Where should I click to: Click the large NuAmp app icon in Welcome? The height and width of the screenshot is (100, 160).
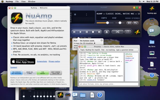pos(17,18)
